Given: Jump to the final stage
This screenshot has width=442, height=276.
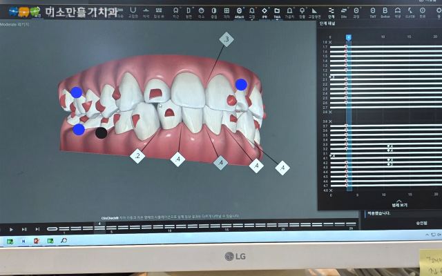Looking at the screenshot, I should point(37,229).
